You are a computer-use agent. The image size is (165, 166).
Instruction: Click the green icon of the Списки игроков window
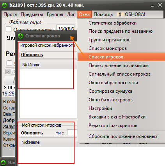pos(20,36)
